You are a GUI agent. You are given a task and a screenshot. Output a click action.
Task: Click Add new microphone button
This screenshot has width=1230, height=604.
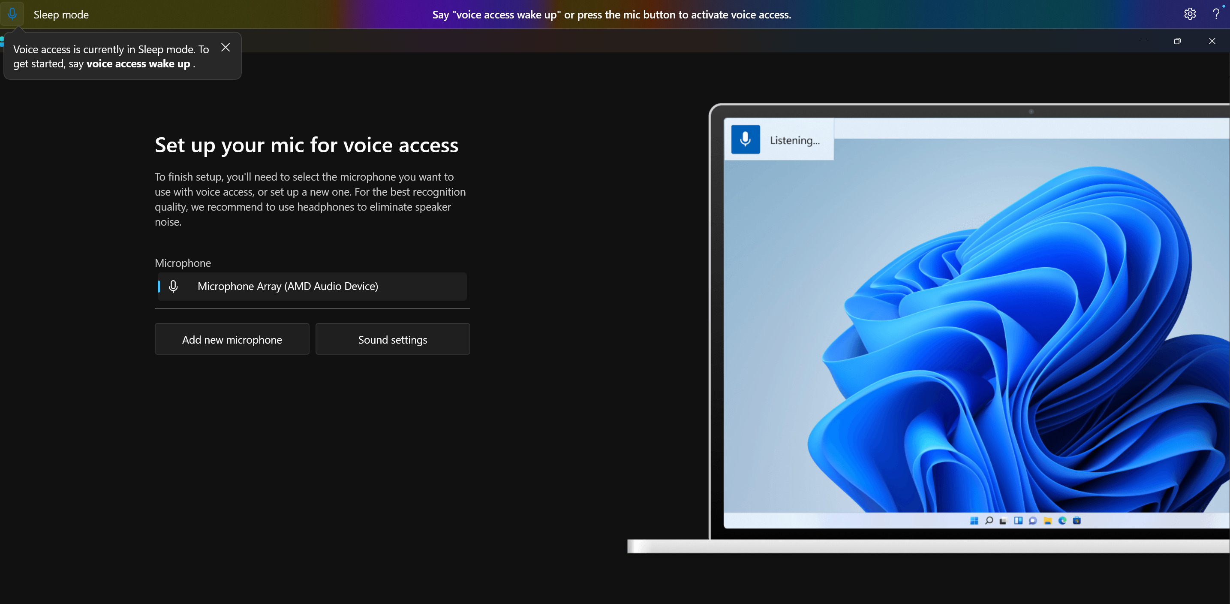point(232,339)
